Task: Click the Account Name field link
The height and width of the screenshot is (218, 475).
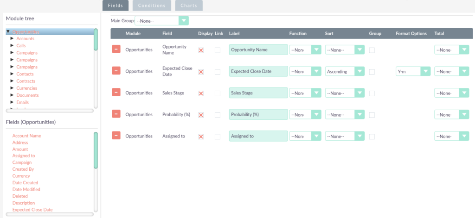Action: pos(26,136)
